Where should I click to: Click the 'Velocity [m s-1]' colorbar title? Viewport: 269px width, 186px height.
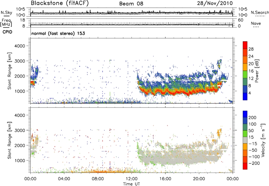coord(263,140)
